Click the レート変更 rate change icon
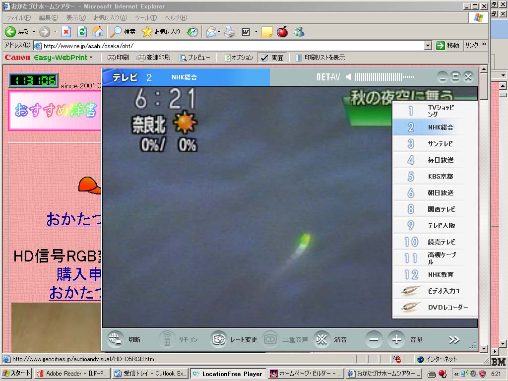508x381 pixels. [x=219, y=339]
